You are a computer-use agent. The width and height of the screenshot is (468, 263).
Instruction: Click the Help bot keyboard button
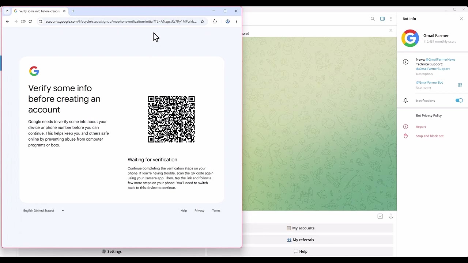coord(301,252)
